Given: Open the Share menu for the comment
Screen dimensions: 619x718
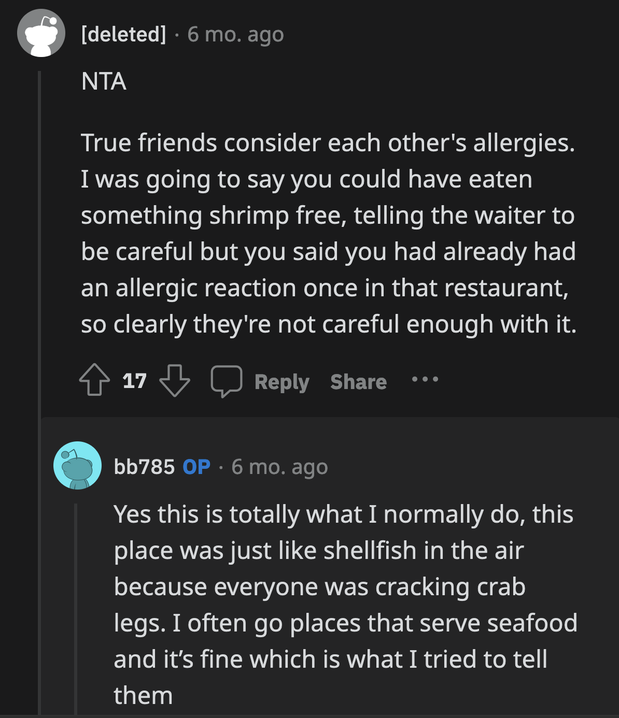Looking at the screenshot, I should 358,382.
